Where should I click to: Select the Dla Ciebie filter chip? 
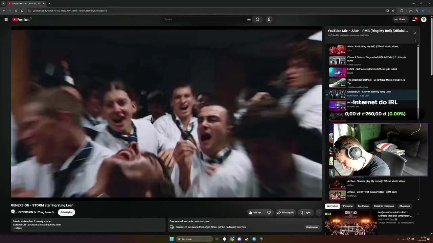[363, 206]
